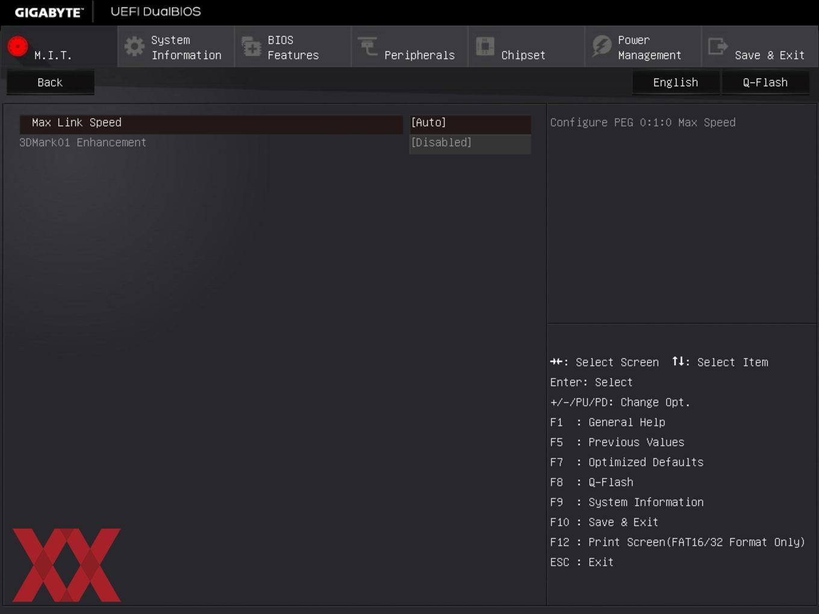Click the UEFI DualBIOS title text
The width and height of the screenshot is (819, 614).
pyautogui.click(x=155, y=11)
